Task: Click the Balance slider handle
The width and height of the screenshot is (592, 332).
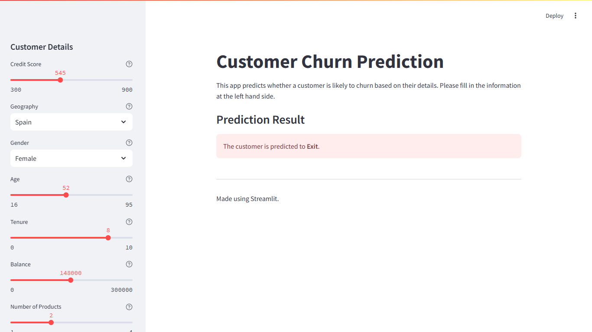Action: point(71,280)
